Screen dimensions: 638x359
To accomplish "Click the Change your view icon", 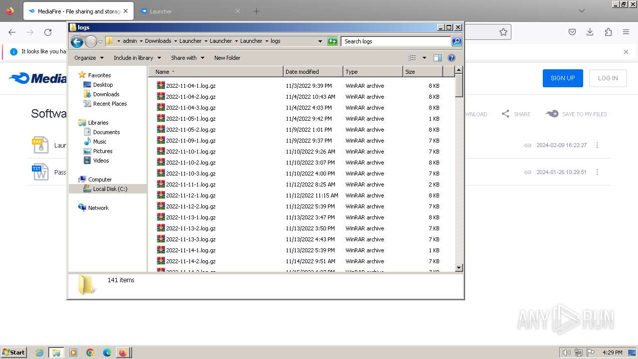I will tap(412, 58).
